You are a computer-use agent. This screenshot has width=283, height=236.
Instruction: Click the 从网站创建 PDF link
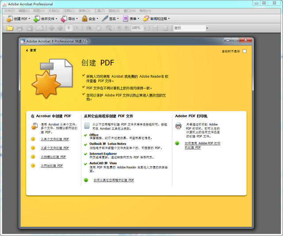coord(52,166)
